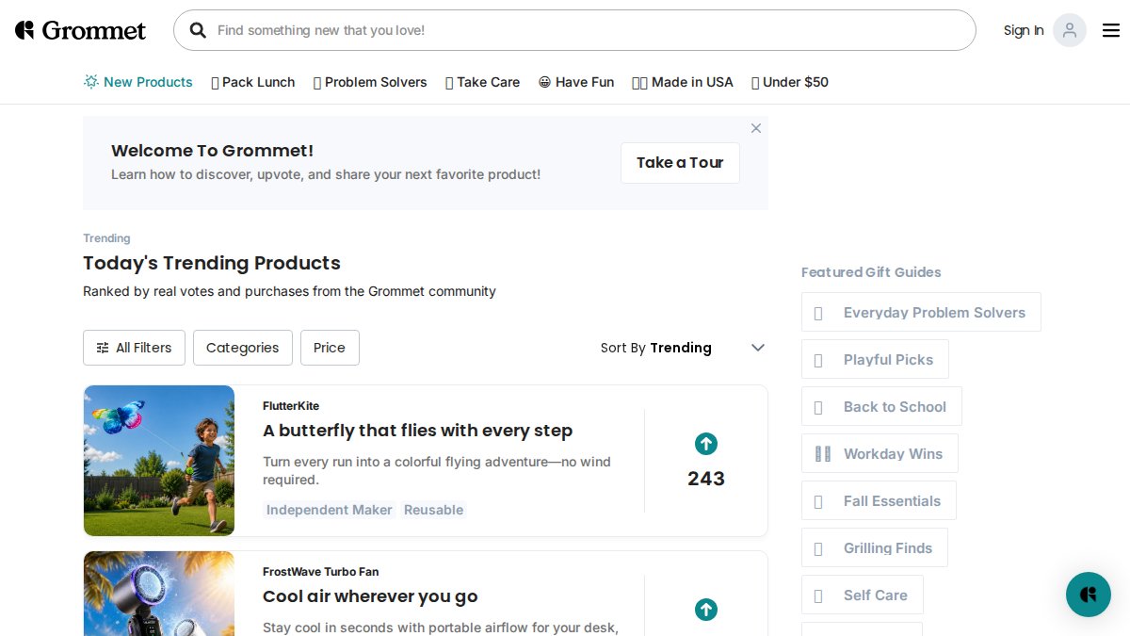Open Self Care gift guide

click(863, 595)
